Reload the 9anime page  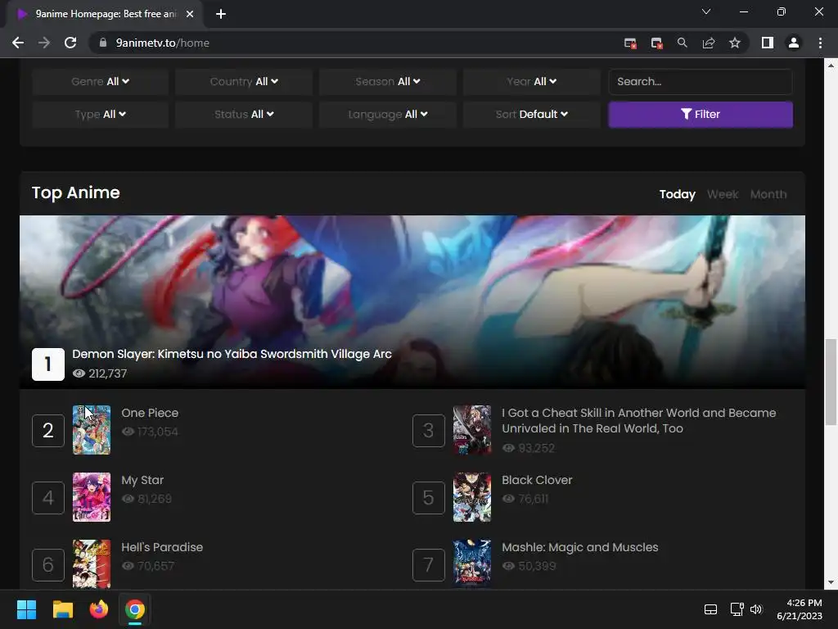tap(70, 43)
